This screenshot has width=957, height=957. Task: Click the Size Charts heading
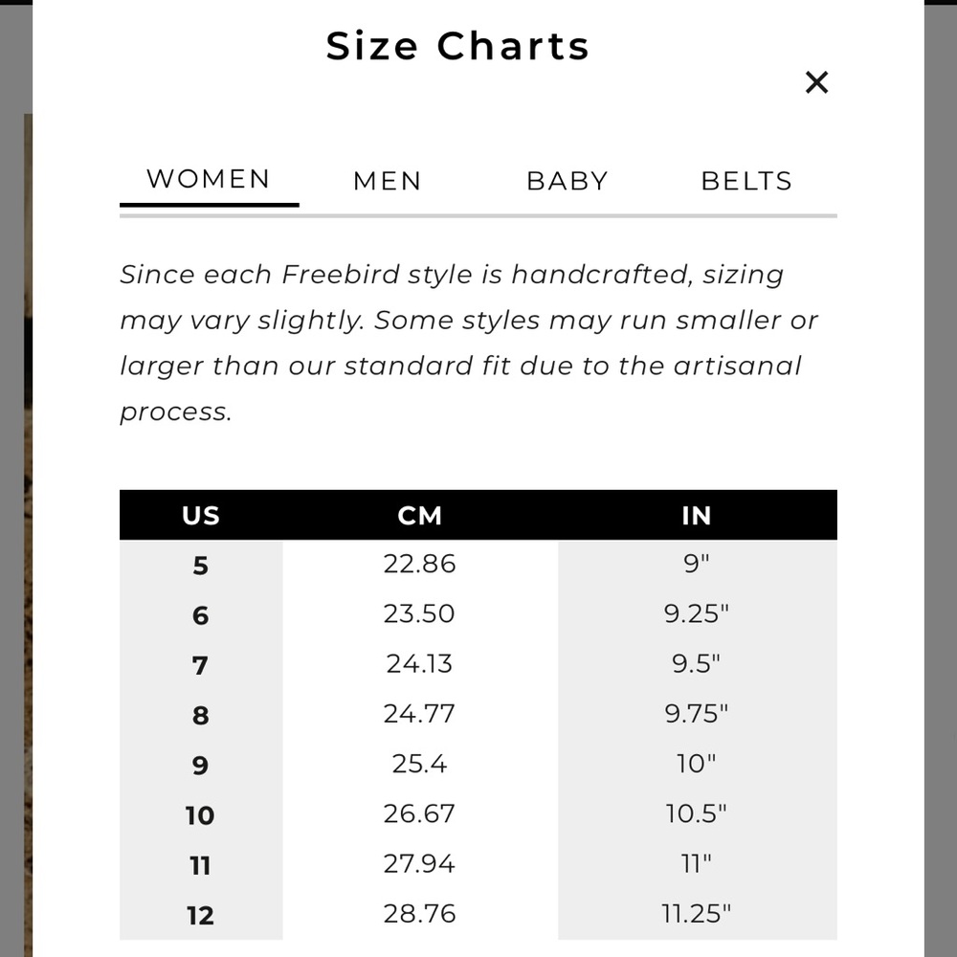tap(457, 46)
